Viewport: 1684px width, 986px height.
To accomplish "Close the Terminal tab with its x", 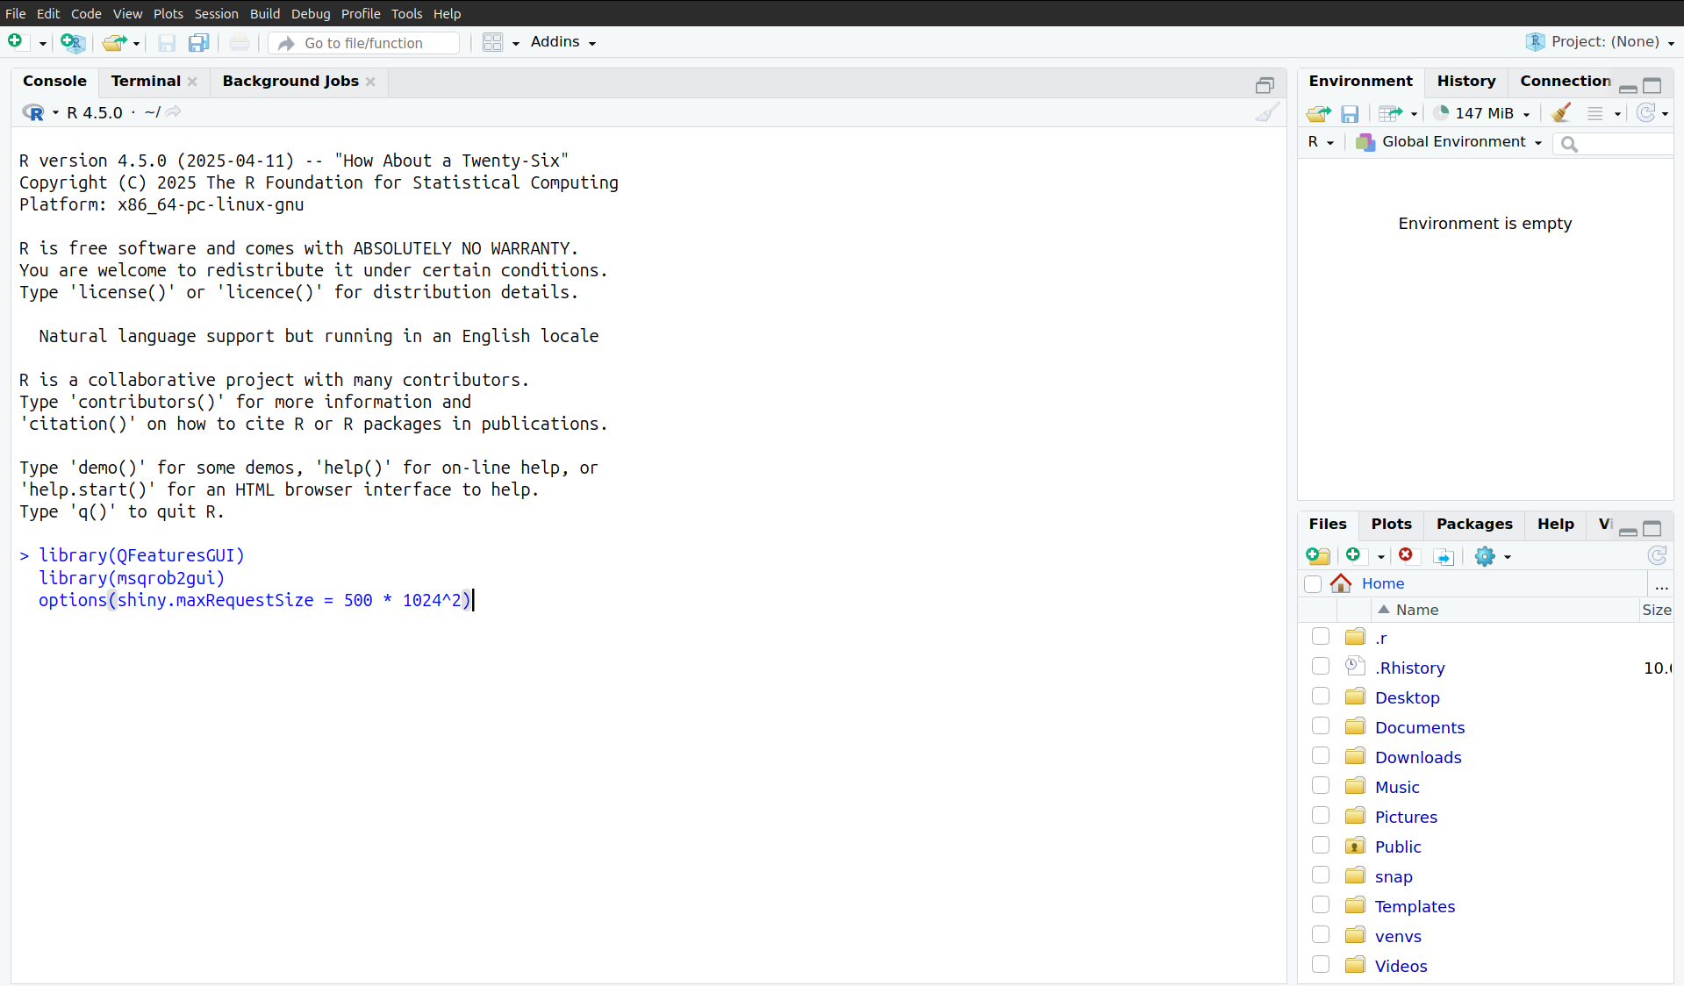I will [192, 82].
